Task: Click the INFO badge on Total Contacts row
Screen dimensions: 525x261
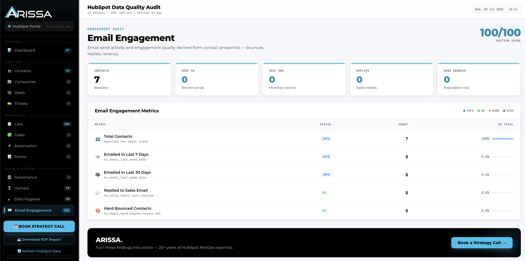Action: (326, 139)
